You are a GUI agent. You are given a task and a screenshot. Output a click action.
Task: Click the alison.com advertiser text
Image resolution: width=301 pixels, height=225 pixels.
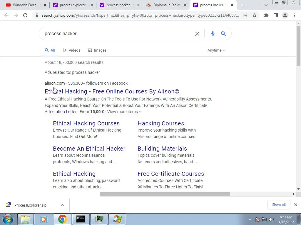tap(55, 83)
